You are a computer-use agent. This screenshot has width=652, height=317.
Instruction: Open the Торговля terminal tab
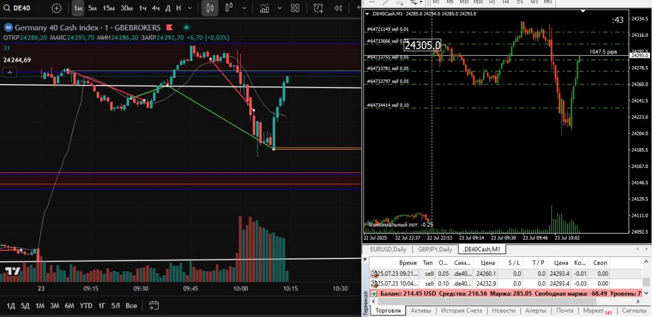click(x=388, y=311)
